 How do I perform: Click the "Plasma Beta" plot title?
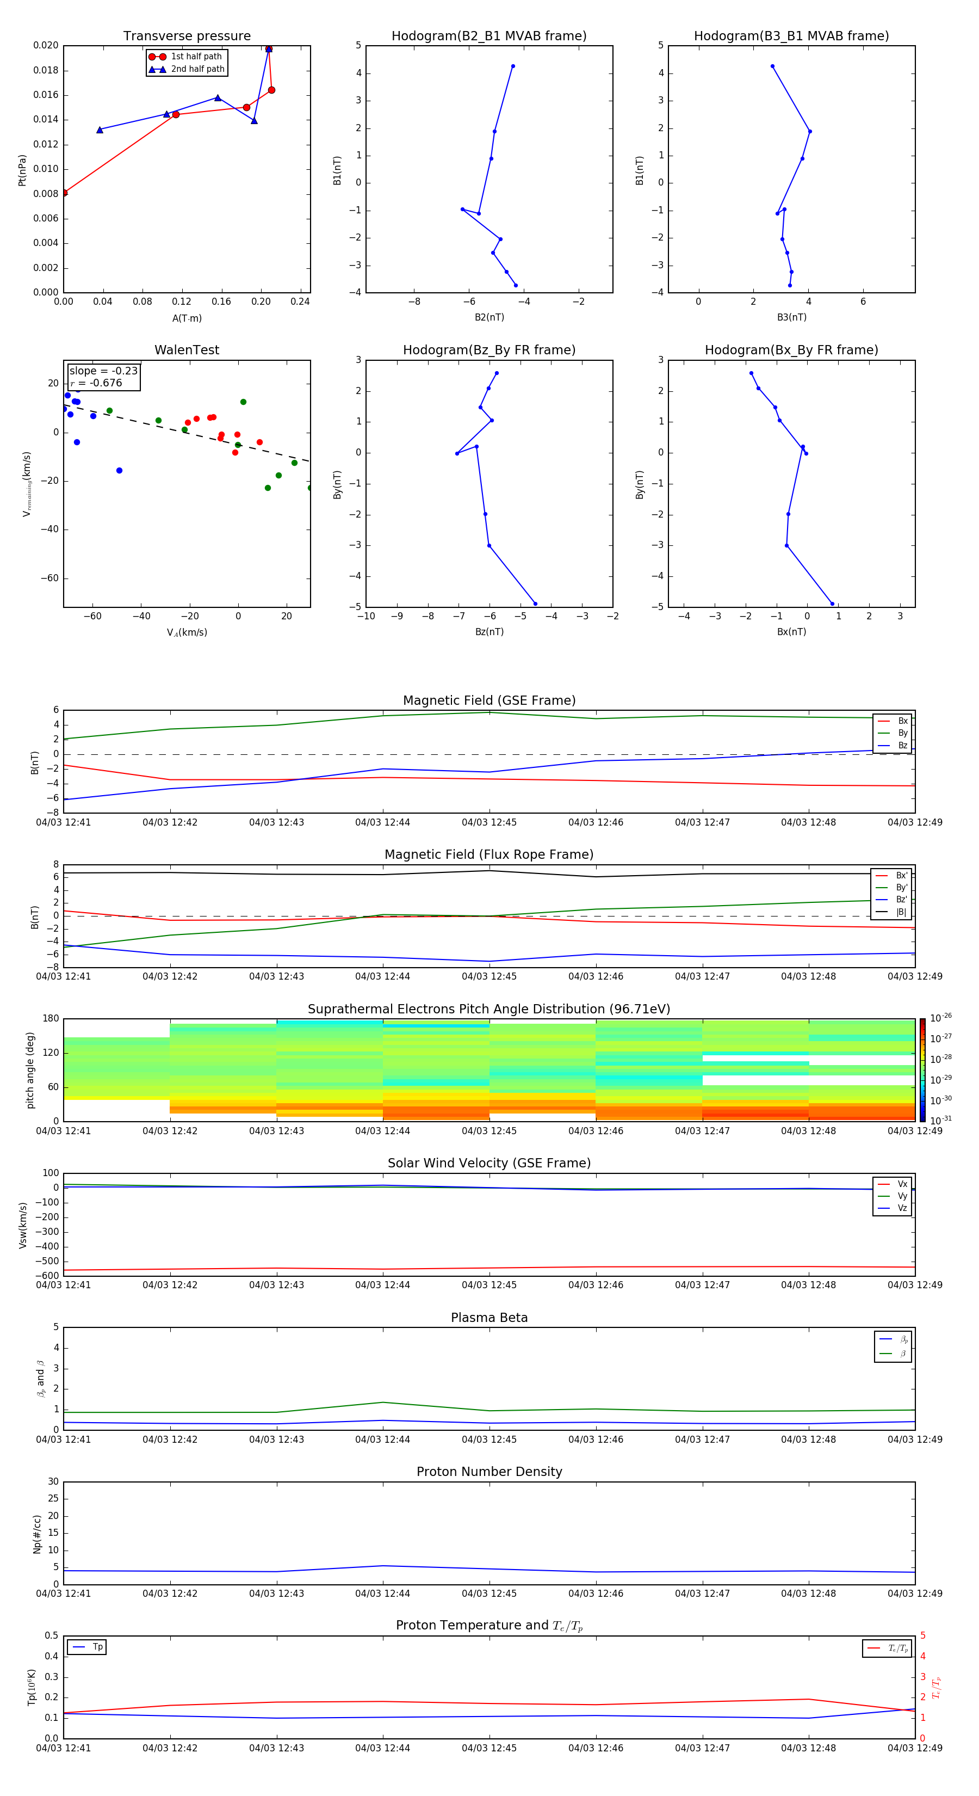point(489,1318)
